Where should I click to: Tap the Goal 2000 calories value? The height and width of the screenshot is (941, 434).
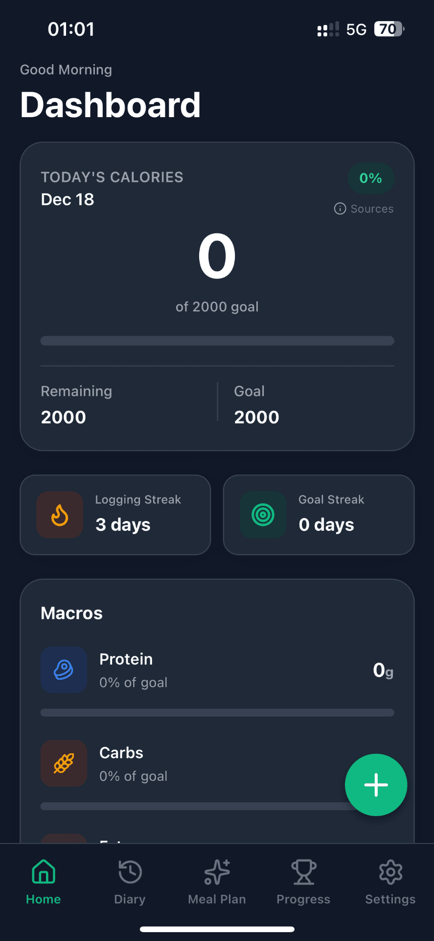pos(256,417)
